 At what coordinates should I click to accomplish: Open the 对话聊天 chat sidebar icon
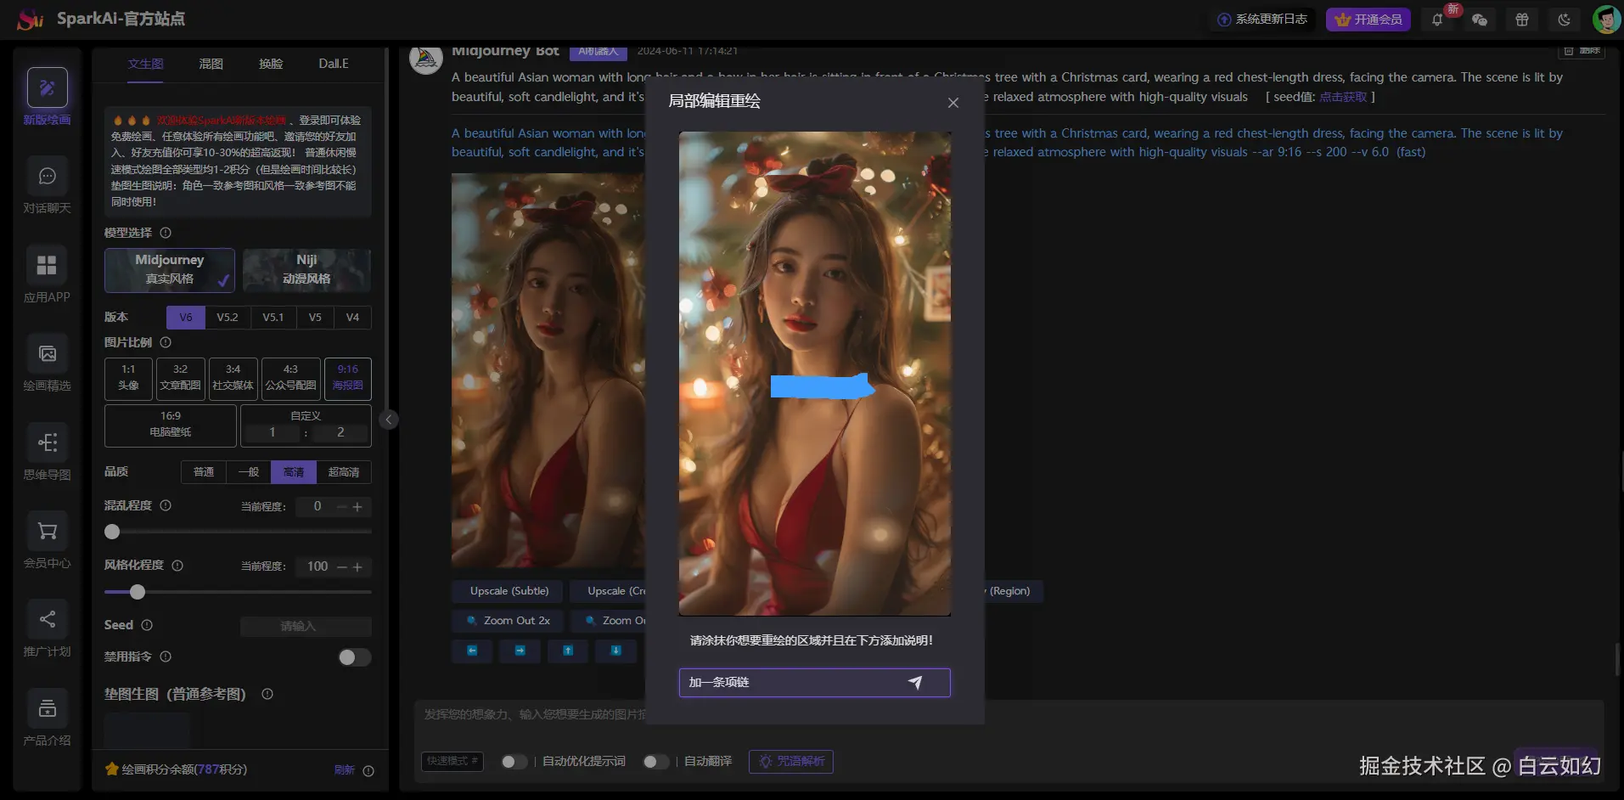[46, 176]
